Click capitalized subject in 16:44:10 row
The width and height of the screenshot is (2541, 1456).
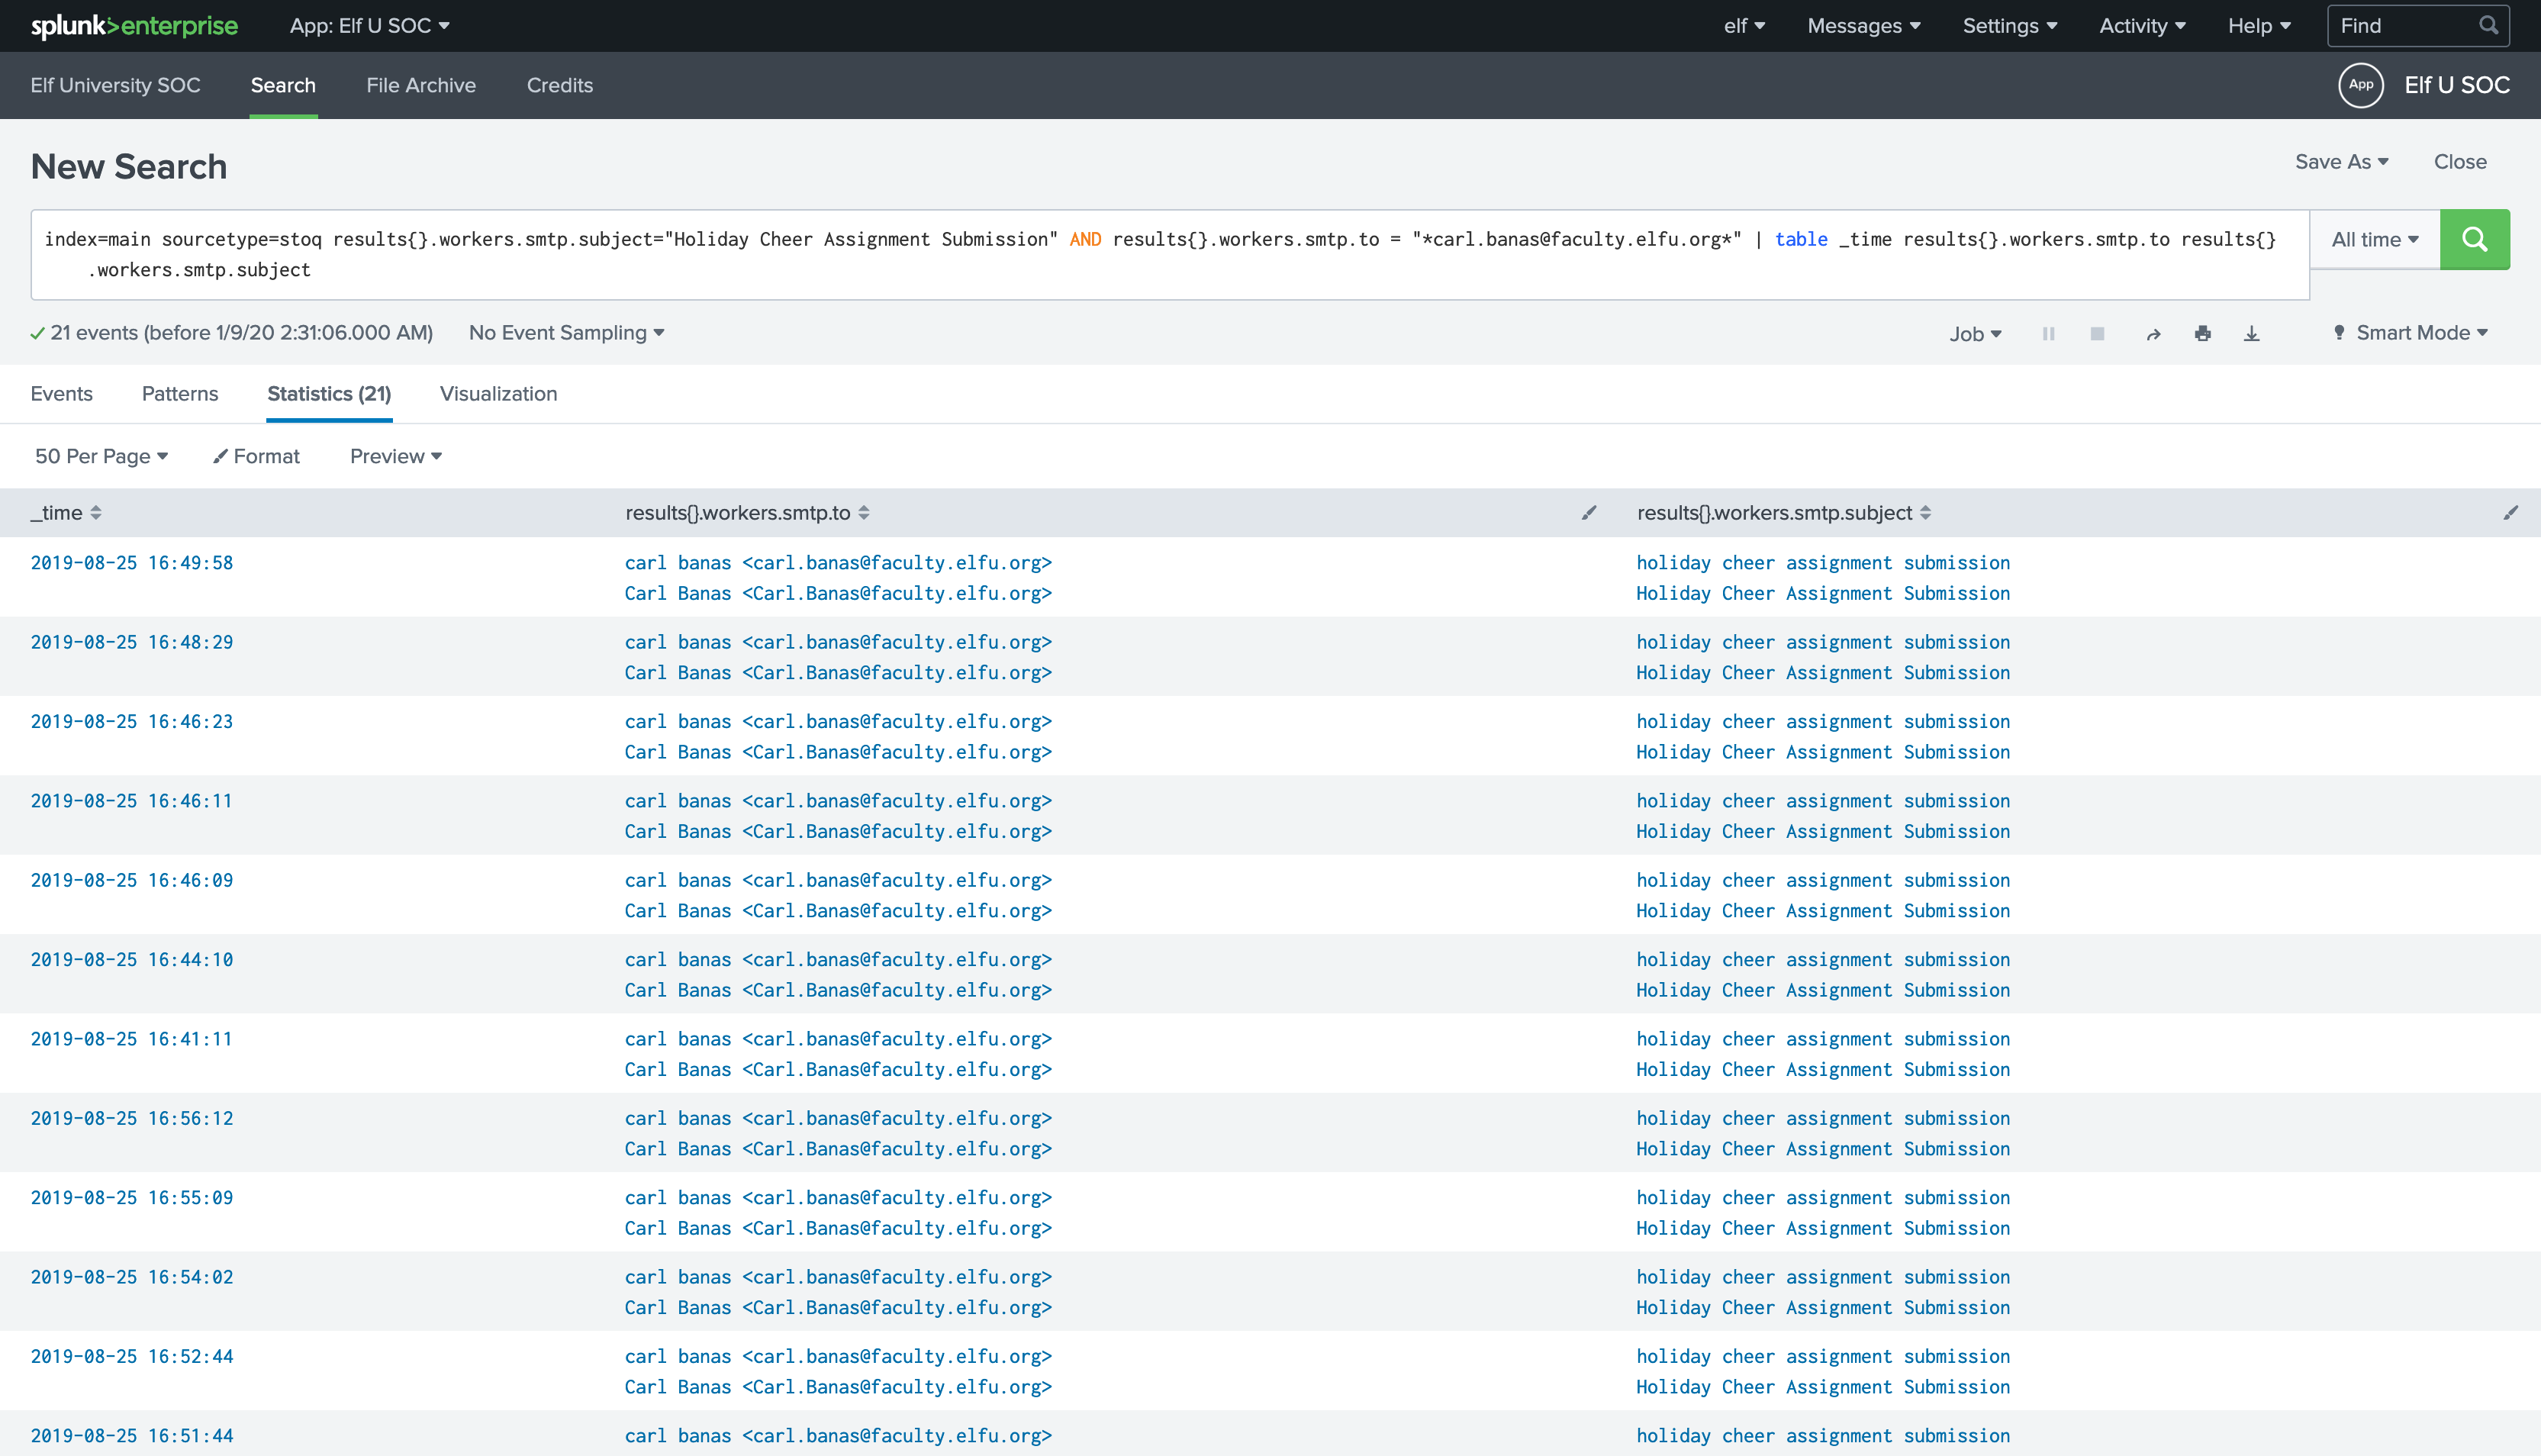pyautogui.click(x=1823, y=990)
